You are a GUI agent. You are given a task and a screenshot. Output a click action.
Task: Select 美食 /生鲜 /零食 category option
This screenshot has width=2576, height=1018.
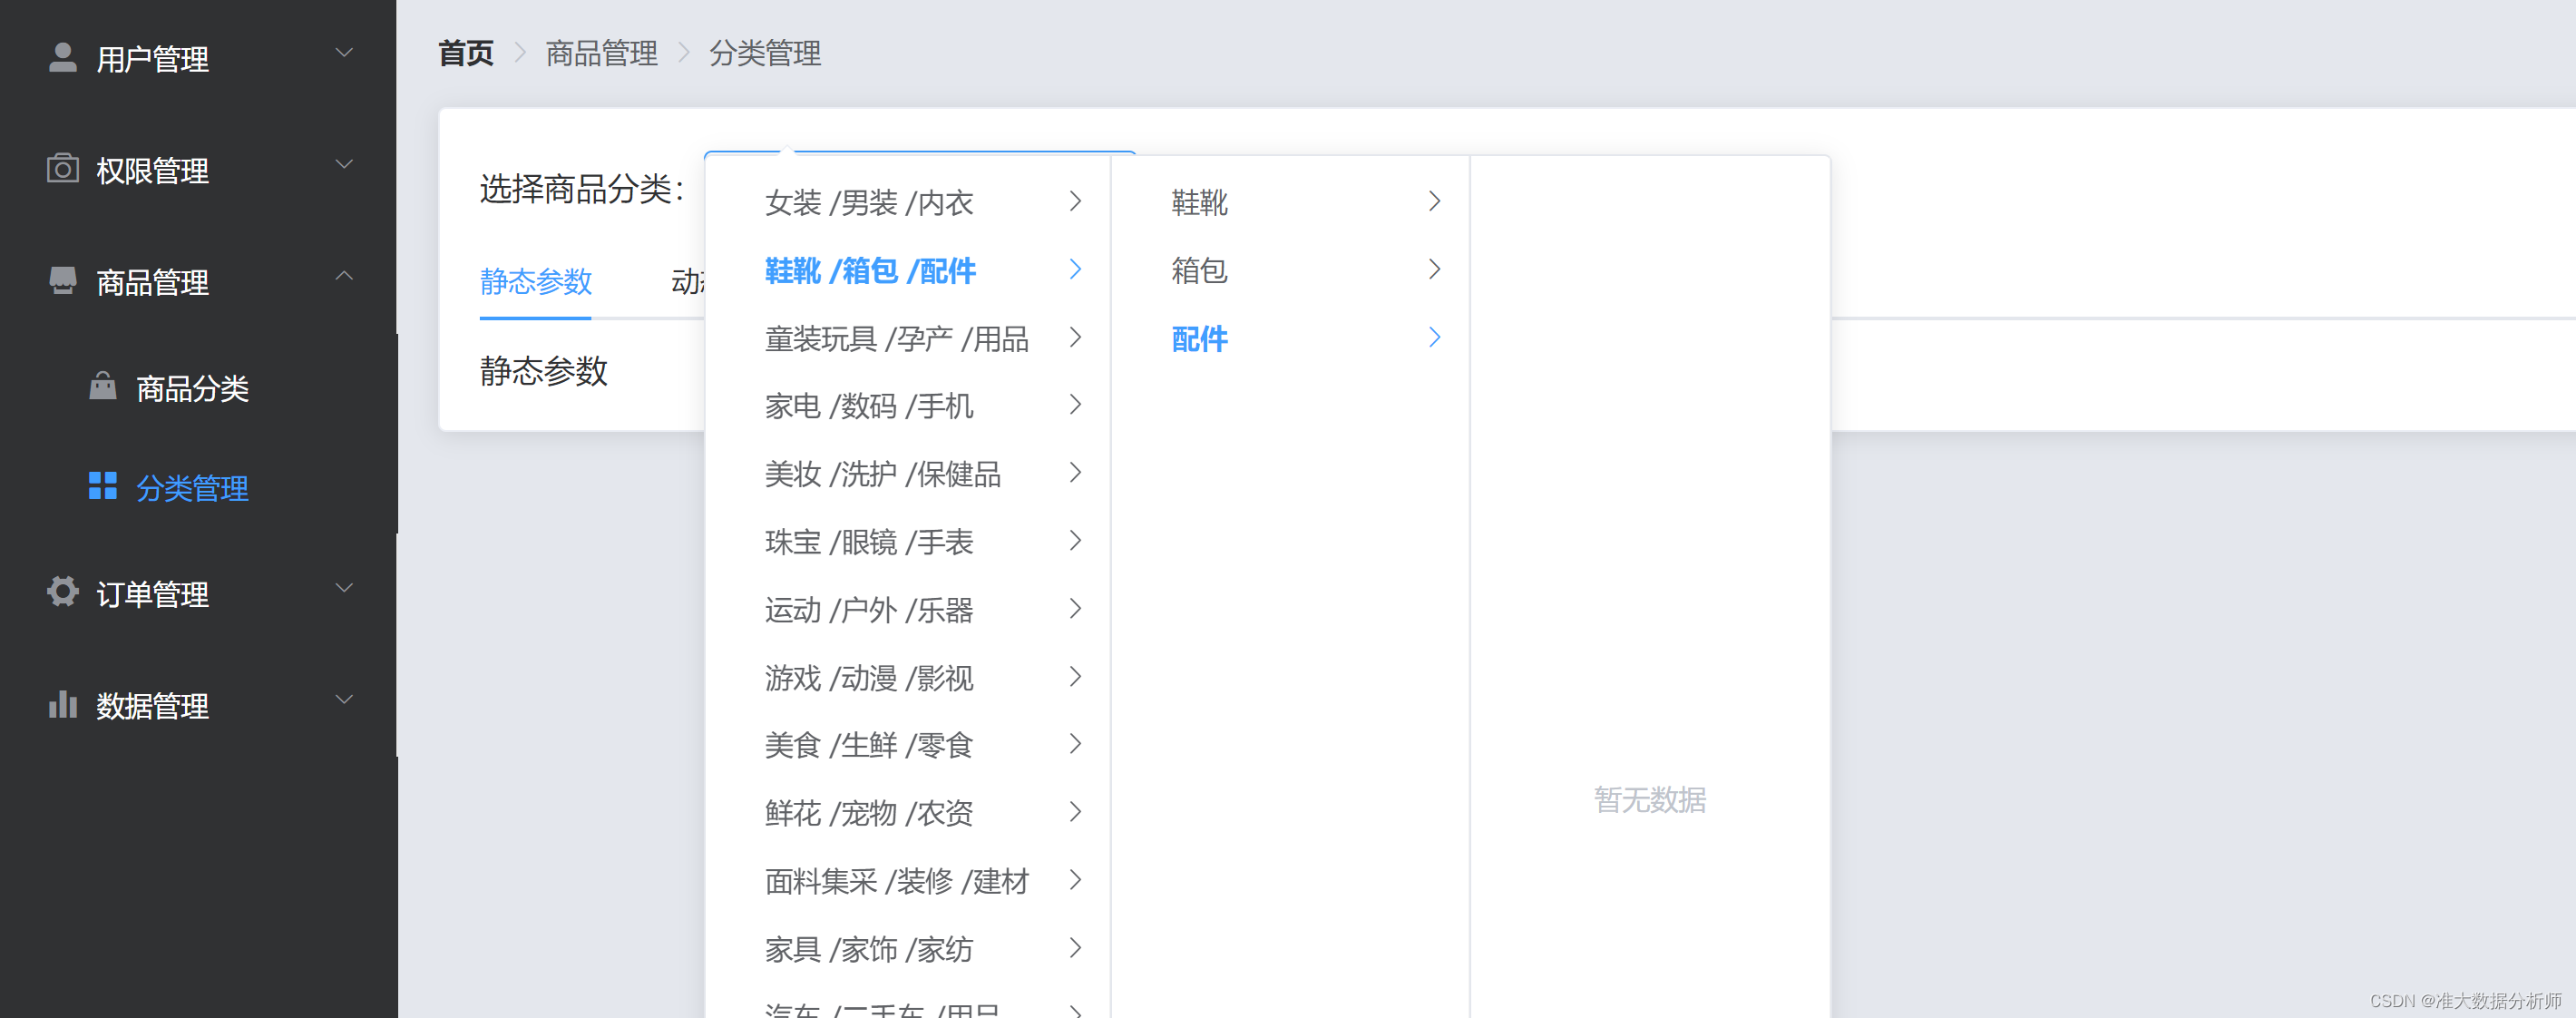868,745
